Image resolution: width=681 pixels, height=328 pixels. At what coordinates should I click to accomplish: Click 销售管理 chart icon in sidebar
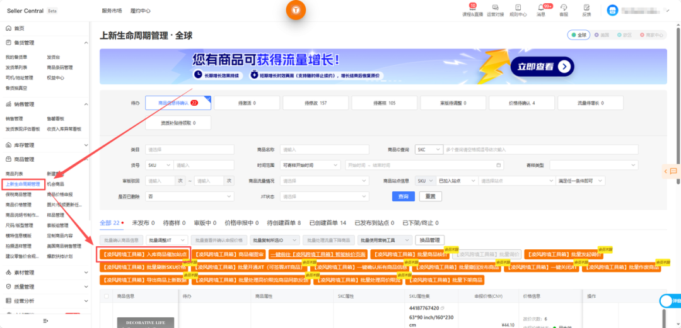click(8, 104)
